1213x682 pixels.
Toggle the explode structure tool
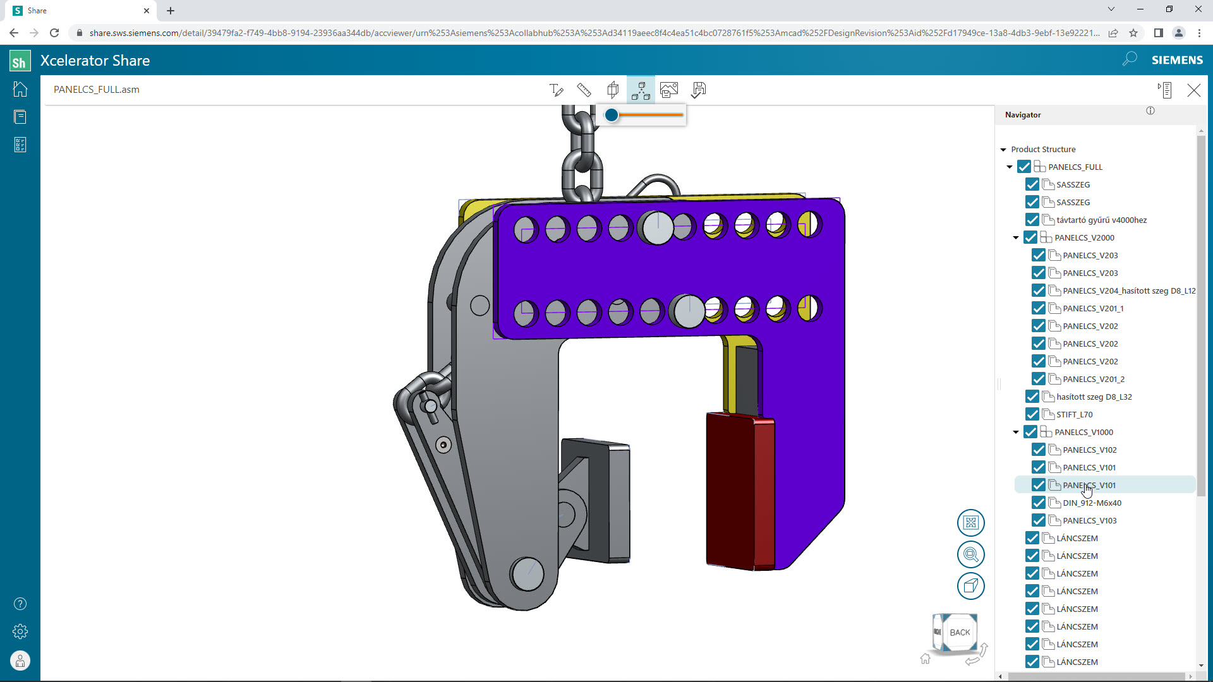(641, 90)
